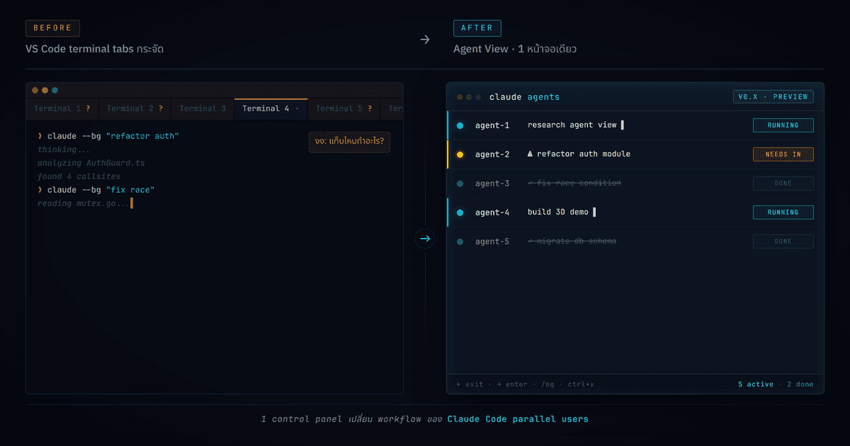Select the agent-1 status dot
Image resolution: width=850 pixels, height=446 pixels.
(460, 125)
